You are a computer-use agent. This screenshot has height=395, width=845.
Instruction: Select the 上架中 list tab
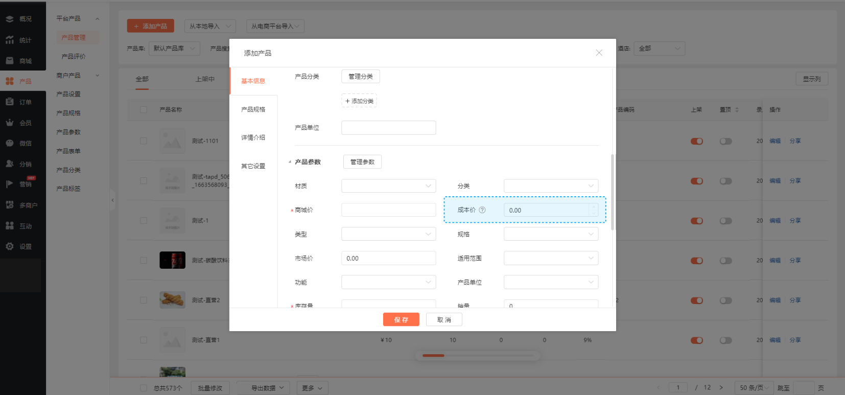(x=205, y=79)
